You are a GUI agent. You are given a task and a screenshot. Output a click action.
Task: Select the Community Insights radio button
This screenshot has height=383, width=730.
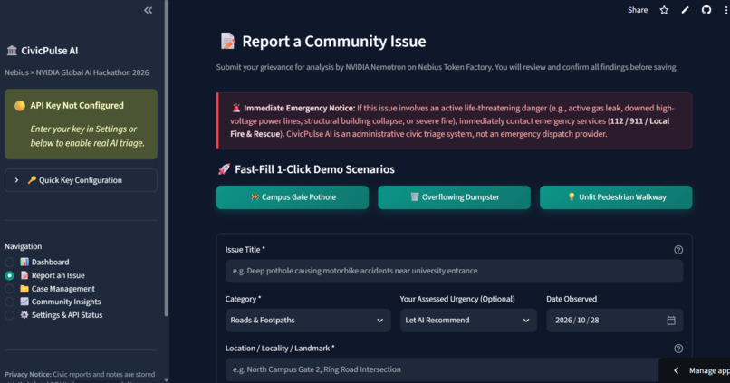click(9, 302)
